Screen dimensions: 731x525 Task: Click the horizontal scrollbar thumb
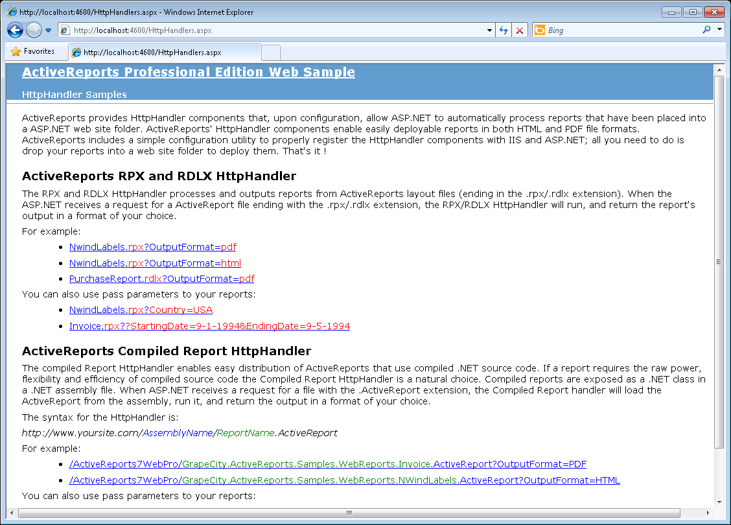pos(349,513)
